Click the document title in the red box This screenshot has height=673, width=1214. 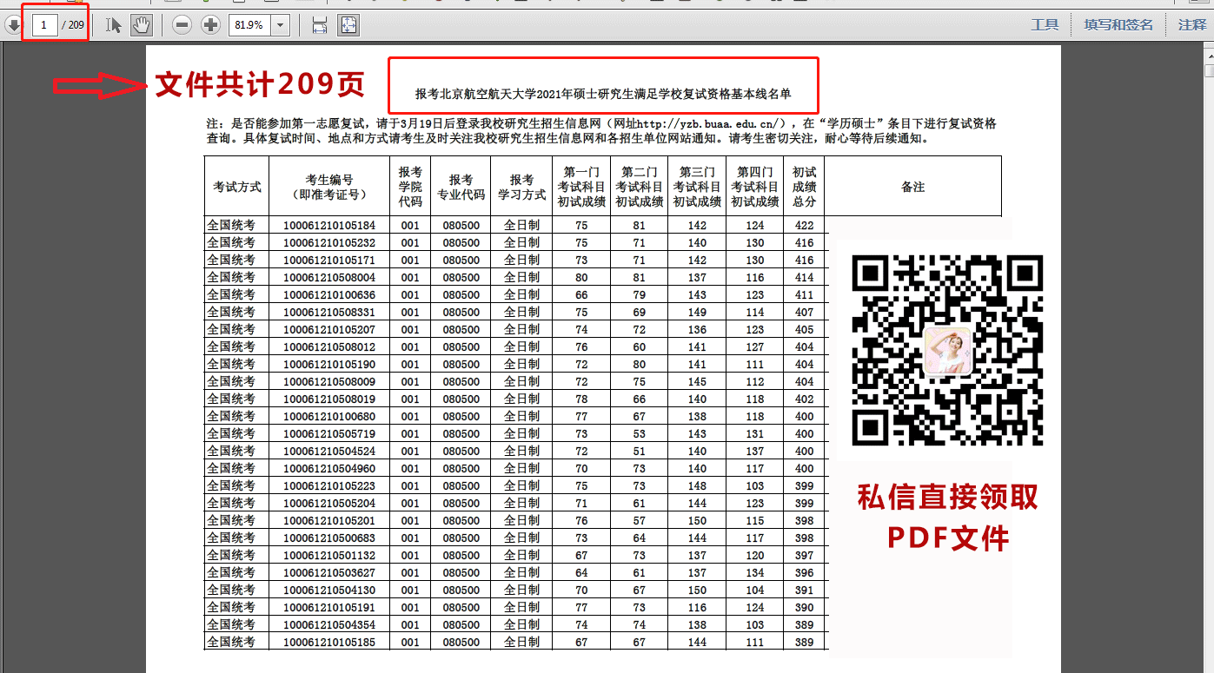(x=603, y=94)
